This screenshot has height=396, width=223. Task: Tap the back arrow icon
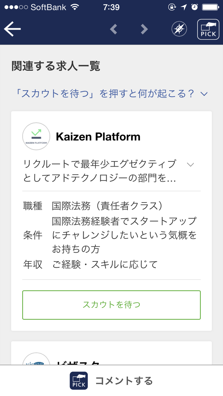13,29
